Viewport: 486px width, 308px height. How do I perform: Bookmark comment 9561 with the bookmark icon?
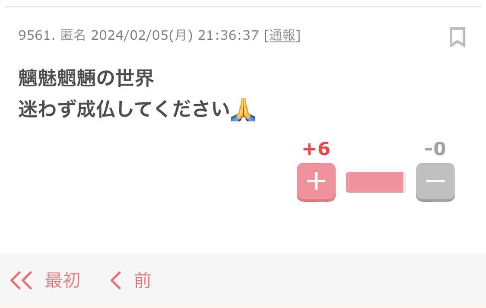pos(457,37)
